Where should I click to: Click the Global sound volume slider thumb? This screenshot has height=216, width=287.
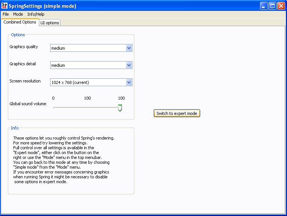(x=120, y=108)
